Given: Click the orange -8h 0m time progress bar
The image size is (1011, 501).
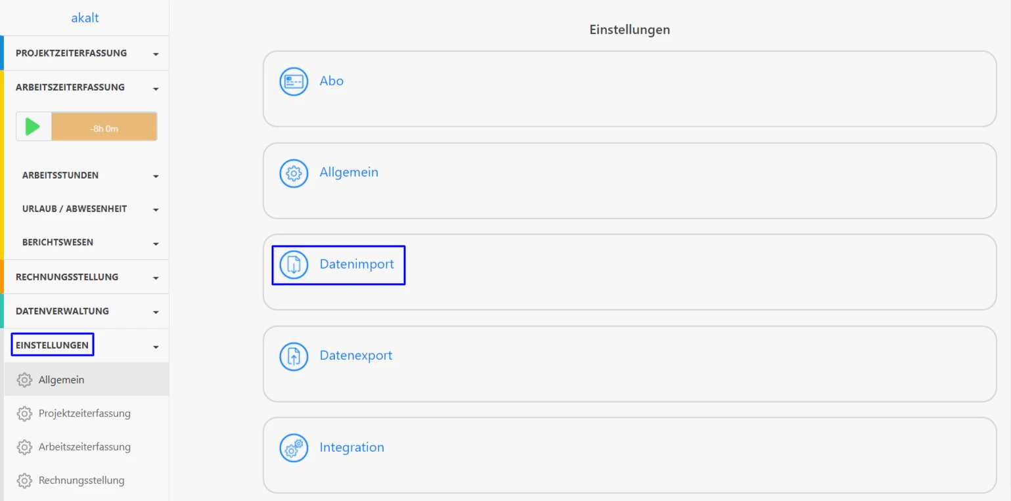Looking at the screenshot, I should 103,126.
